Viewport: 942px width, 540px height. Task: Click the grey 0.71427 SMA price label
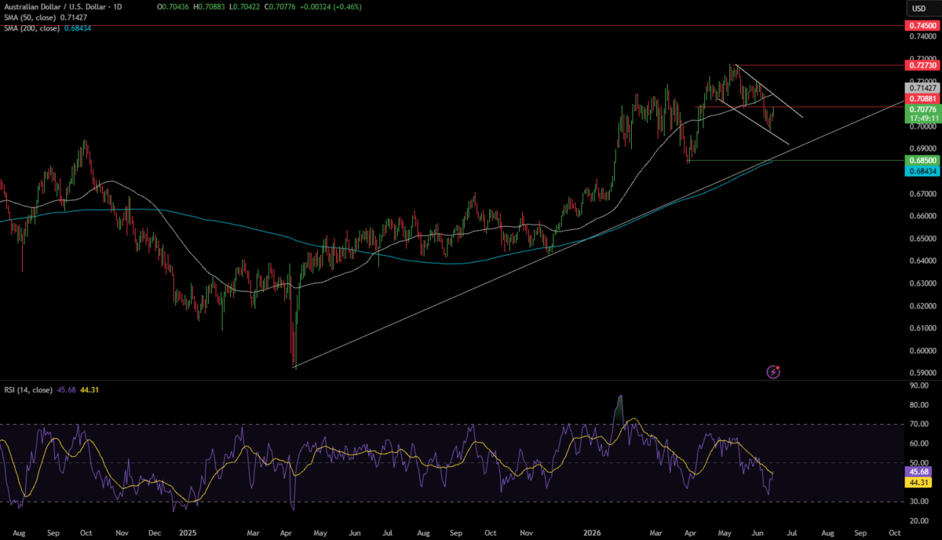click(x=923, y=89)
